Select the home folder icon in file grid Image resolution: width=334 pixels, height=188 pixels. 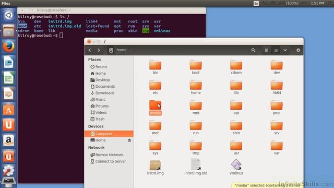point(196,85)
